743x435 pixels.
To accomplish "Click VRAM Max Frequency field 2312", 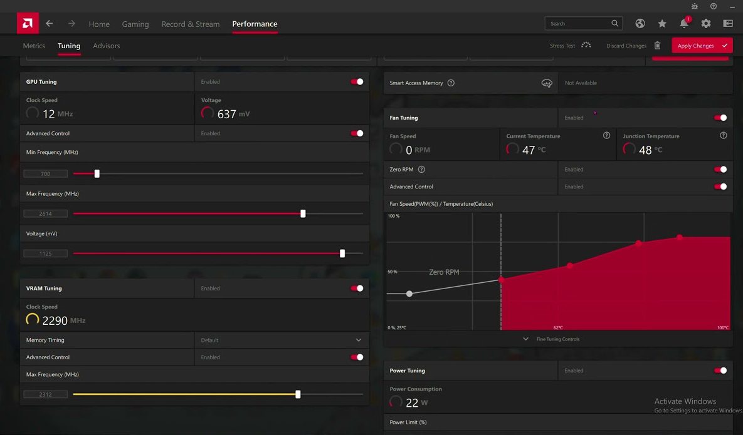I will point(46,394).
